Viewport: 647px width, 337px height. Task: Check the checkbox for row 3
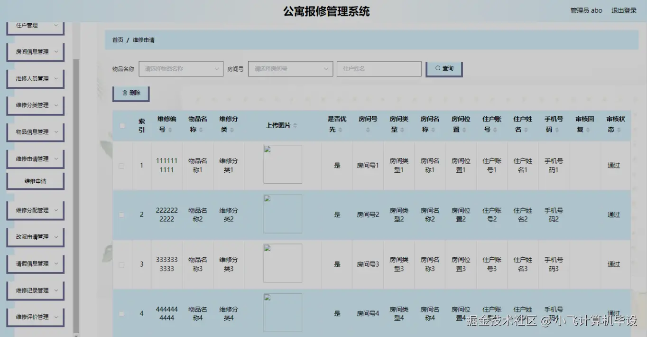point(121,264)
